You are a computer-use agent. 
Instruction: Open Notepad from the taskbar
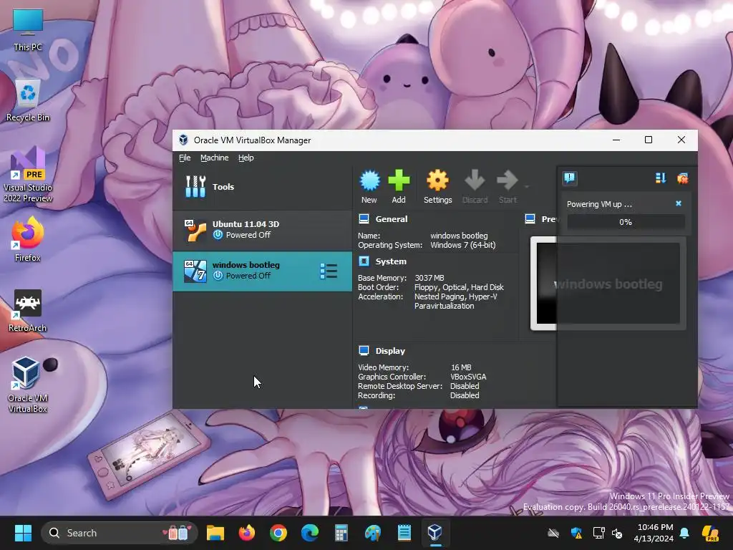pos(404,533)
